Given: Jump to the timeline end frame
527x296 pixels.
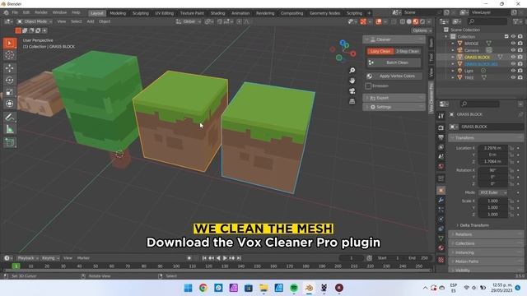Looking at the screenshot, I should pos(239,258).
